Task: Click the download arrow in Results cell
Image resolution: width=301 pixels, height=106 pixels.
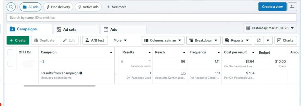Action: point(122,61)
